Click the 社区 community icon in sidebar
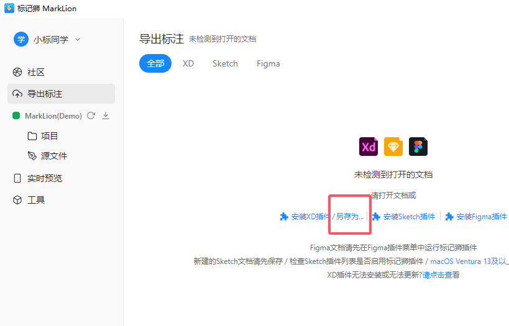 click(x=17, y=72)
